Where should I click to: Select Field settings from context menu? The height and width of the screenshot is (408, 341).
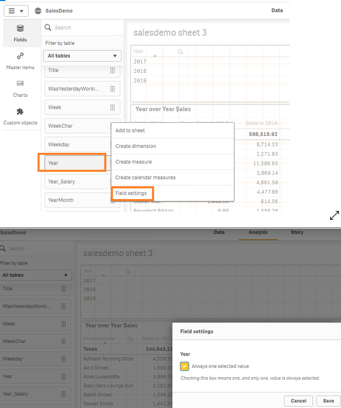point(131,193)
